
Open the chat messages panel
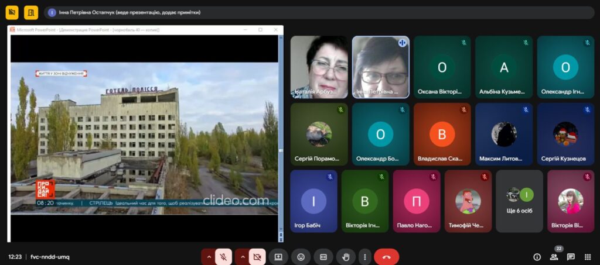point(571,257)
